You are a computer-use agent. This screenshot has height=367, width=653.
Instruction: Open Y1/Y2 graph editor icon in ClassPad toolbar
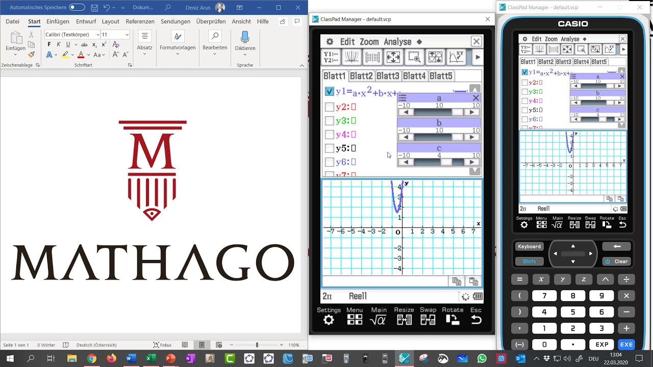point(331,58)
